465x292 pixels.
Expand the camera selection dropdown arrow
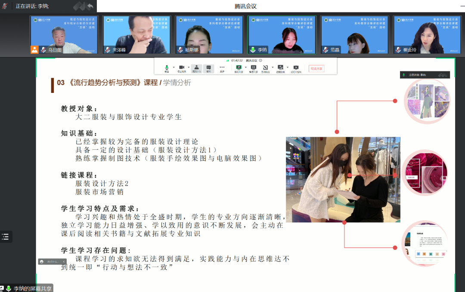[188, 68]
